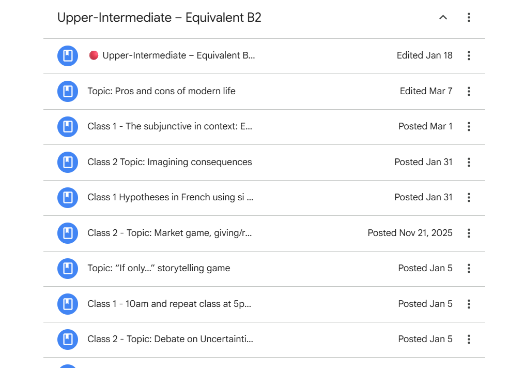The height and width of the screenshot is (368, 509).
Task: Open three-dot menu for the If only storytelling game
Action: 469,269
